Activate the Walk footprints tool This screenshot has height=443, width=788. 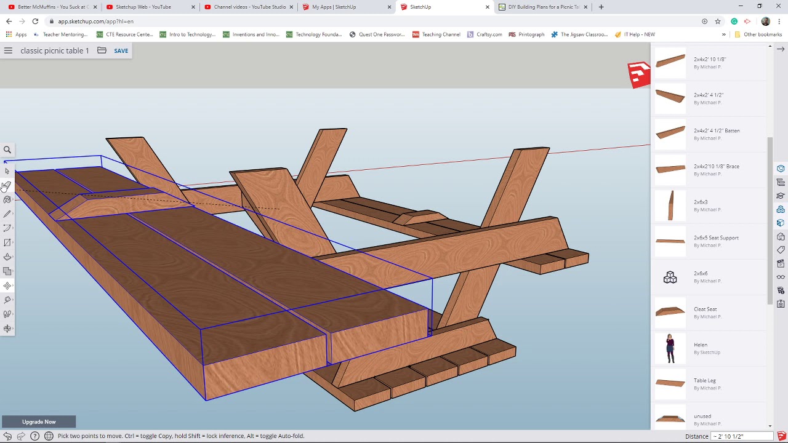[x=7, y=314]
